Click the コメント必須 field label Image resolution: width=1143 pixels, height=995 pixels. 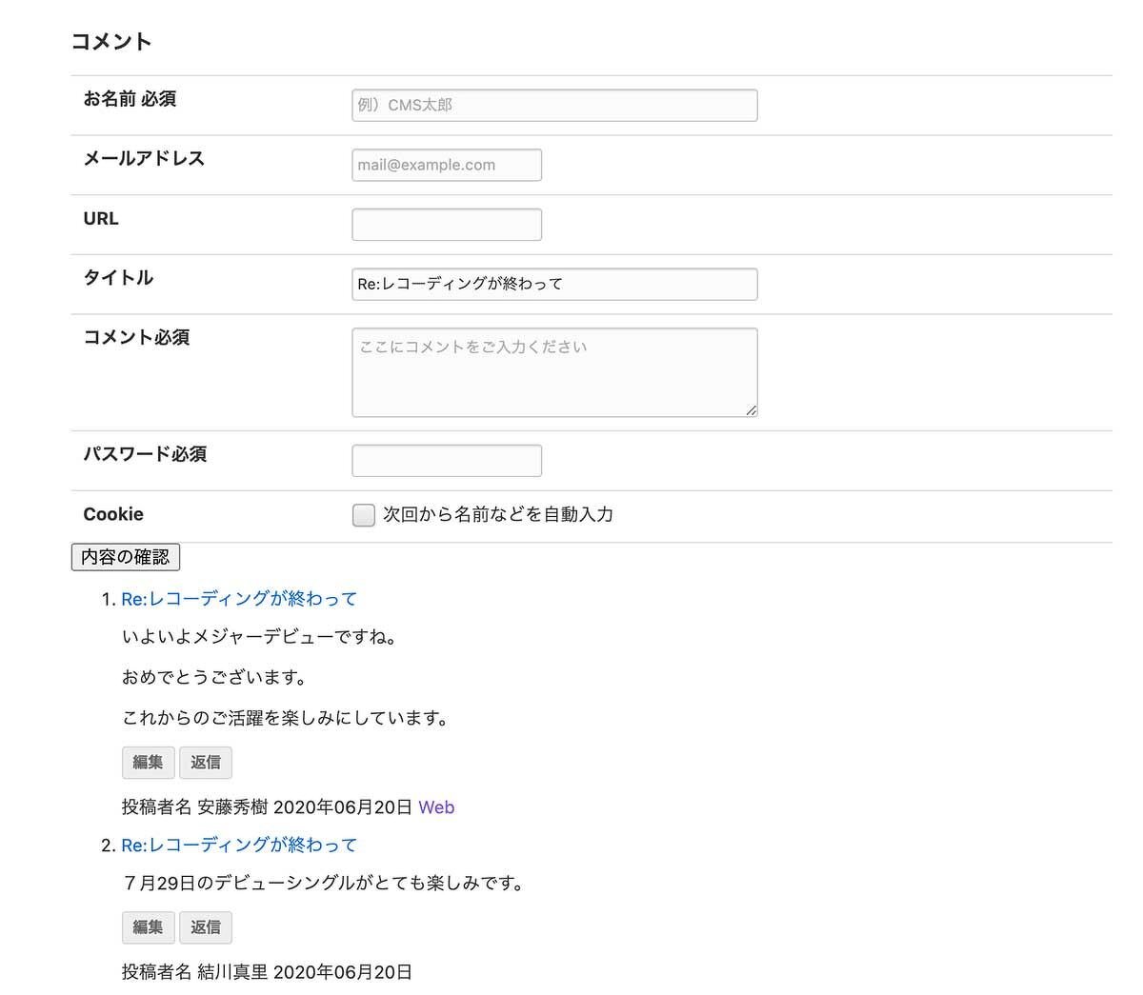point(136,337)
